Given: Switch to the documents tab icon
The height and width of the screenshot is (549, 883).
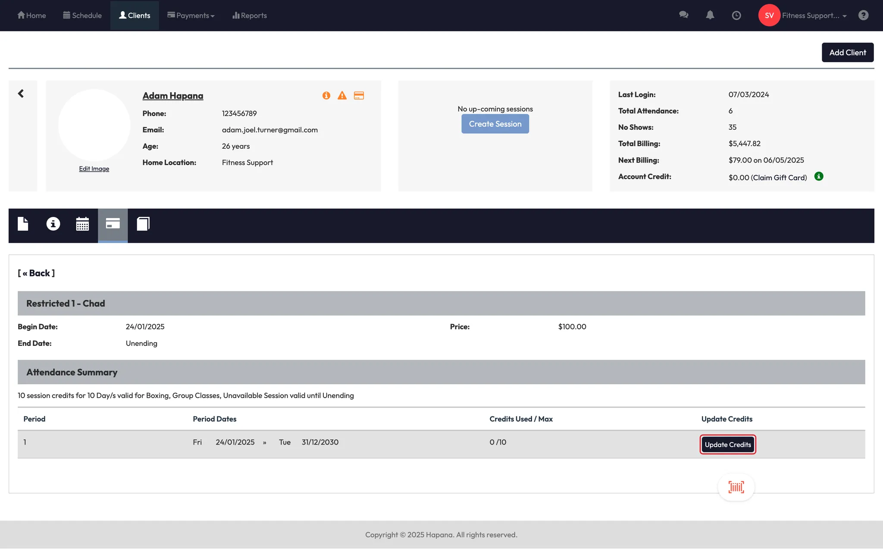Looking at the screenshot, I should (23, 224).
